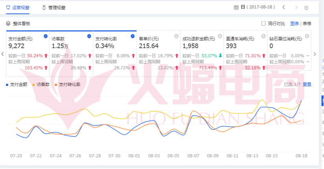
Task: Click the 直通车消耗 value 393
Action: [x=231, y=46]
